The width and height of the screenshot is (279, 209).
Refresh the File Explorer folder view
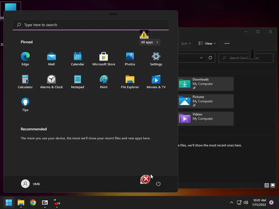(x=210, y=58)
